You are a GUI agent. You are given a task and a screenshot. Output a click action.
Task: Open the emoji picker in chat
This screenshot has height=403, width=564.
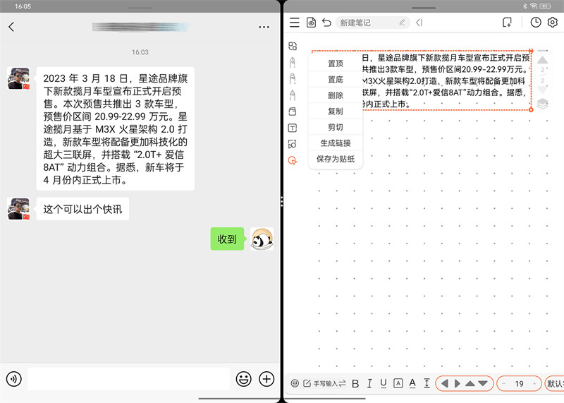tap(243, 379)
